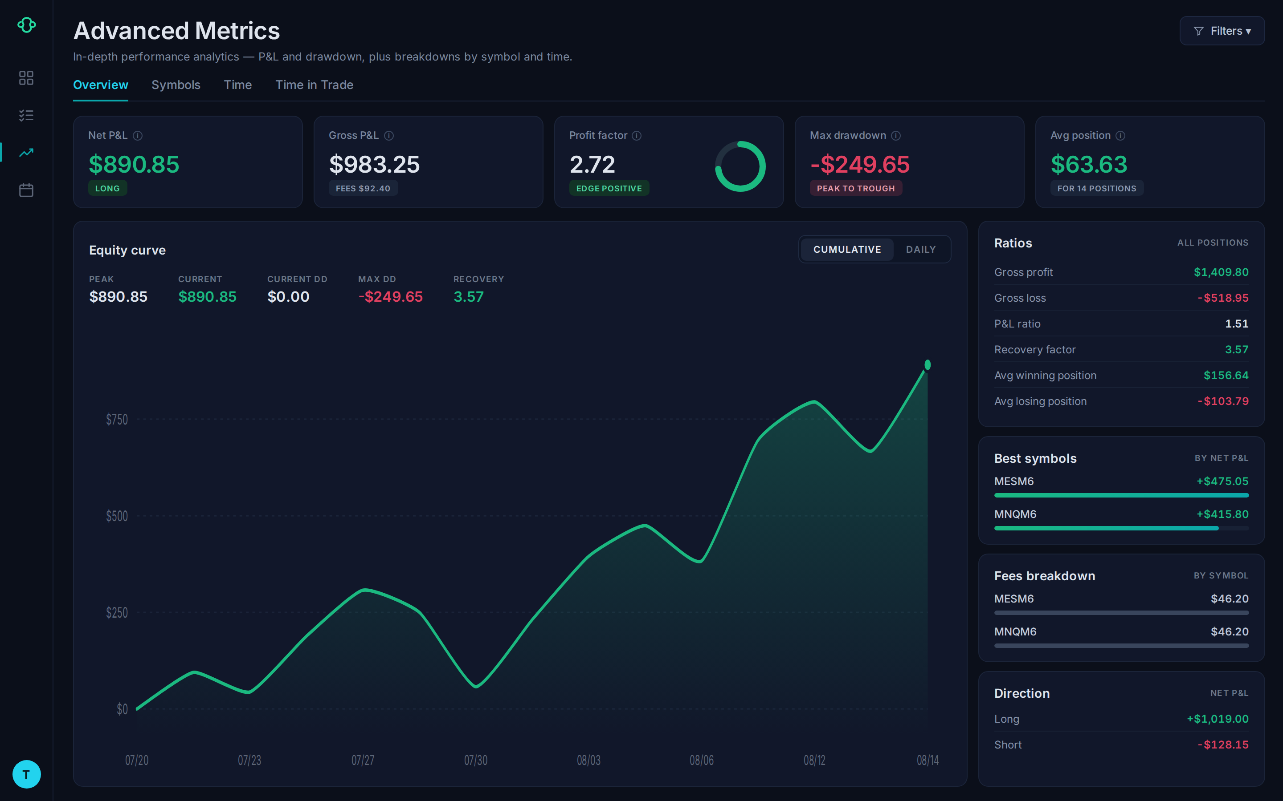Viewport: 1283px width, 801px height.
Task: Select the Overview tab
Action: tap(101, 85)
